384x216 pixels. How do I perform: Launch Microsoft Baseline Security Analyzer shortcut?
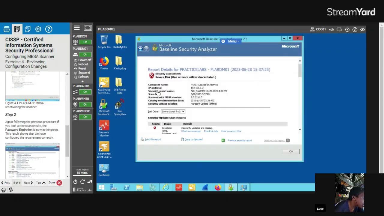104,107
